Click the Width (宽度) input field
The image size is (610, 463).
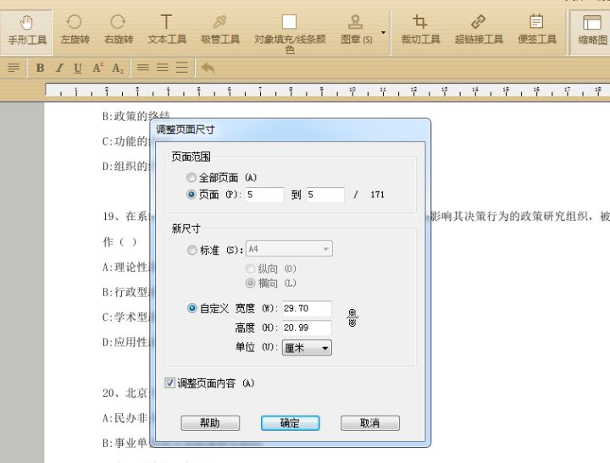[x=307, y=309]
